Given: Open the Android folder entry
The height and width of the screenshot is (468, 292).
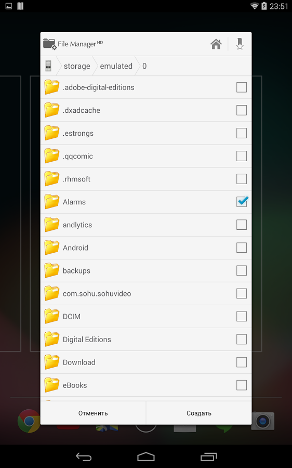Looking at the screenshot, I should 146,248.
